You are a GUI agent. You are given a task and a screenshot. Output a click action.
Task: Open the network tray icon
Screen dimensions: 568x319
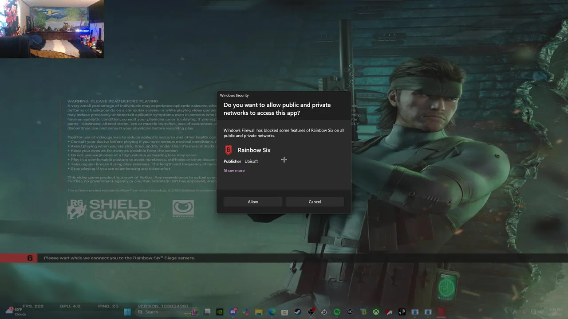[534, 312]
